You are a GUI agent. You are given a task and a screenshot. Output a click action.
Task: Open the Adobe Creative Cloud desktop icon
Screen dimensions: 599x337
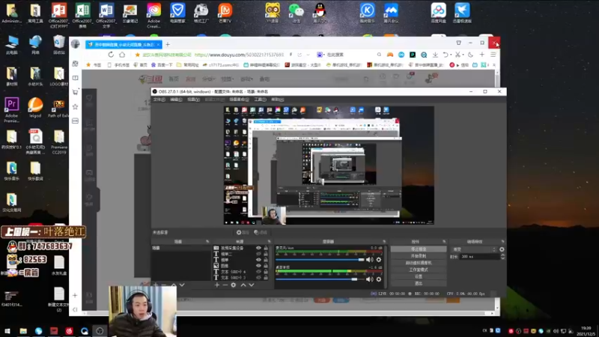(x=154, y=15)
